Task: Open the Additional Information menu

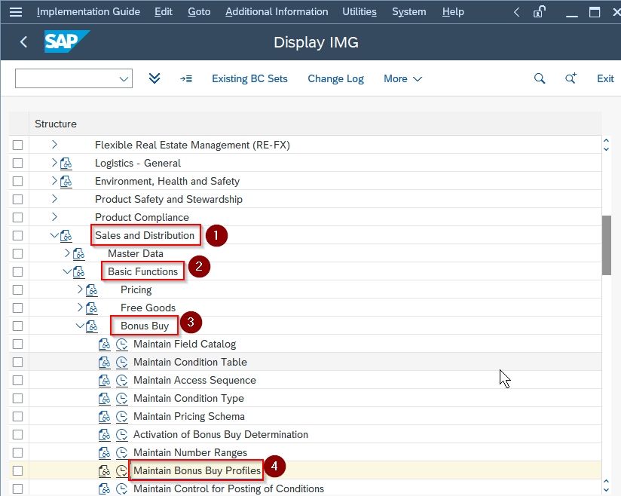Action: 277,12
